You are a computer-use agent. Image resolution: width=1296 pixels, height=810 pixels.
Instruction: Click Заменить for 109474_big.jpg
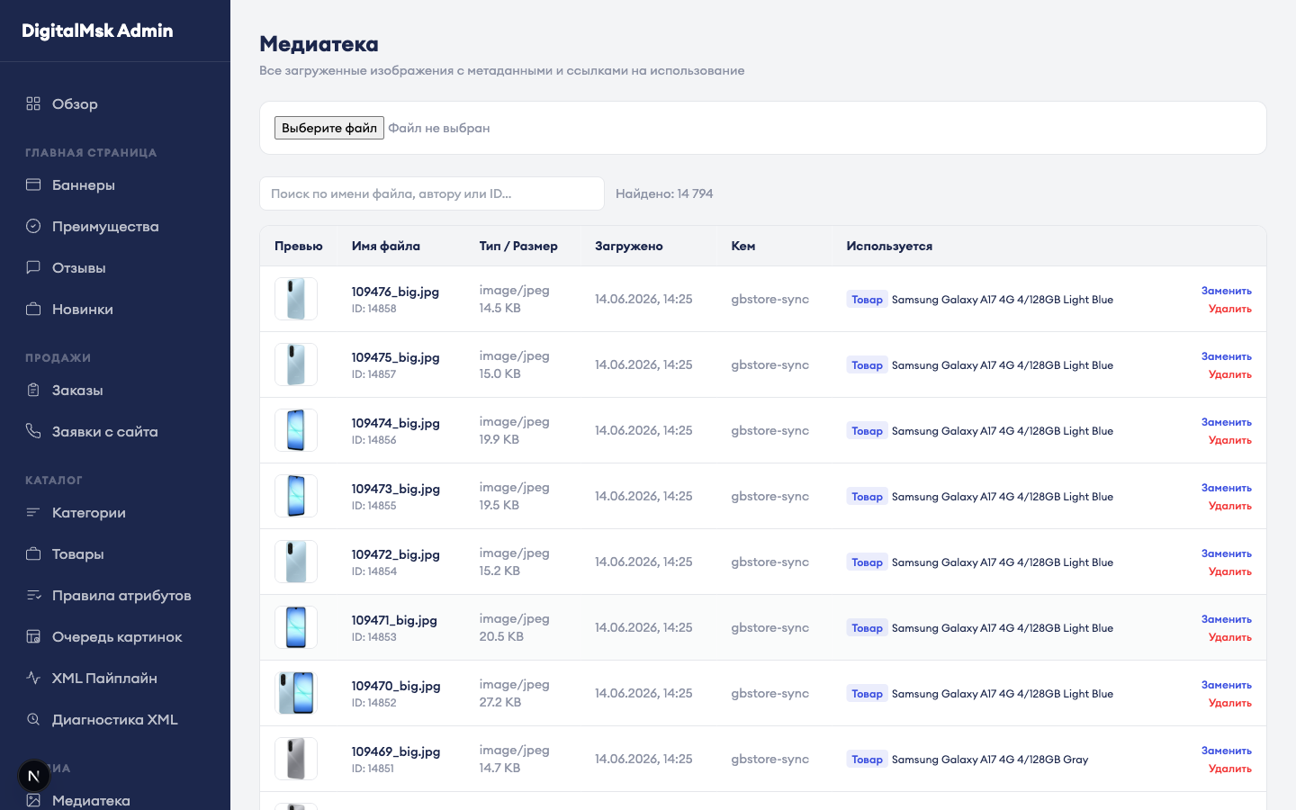(x=1227, y=422)
